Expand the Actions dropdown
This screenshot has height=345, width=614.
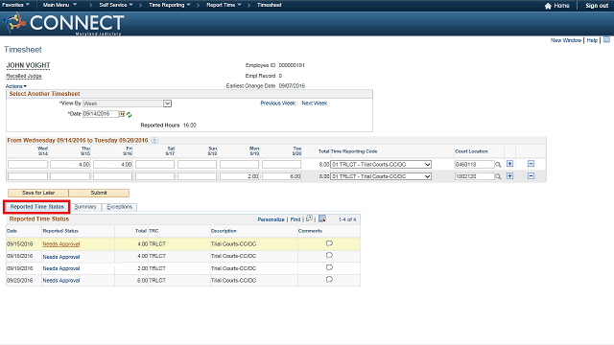[16, 86]
